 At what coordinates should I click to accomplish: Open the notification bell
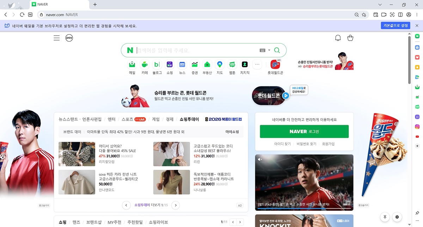(338, 38)
